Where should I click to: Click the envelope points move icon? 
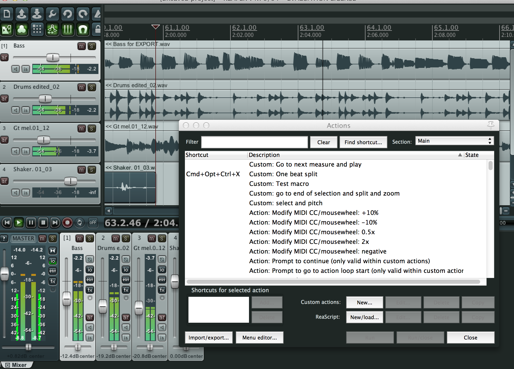tap(52, 29)
